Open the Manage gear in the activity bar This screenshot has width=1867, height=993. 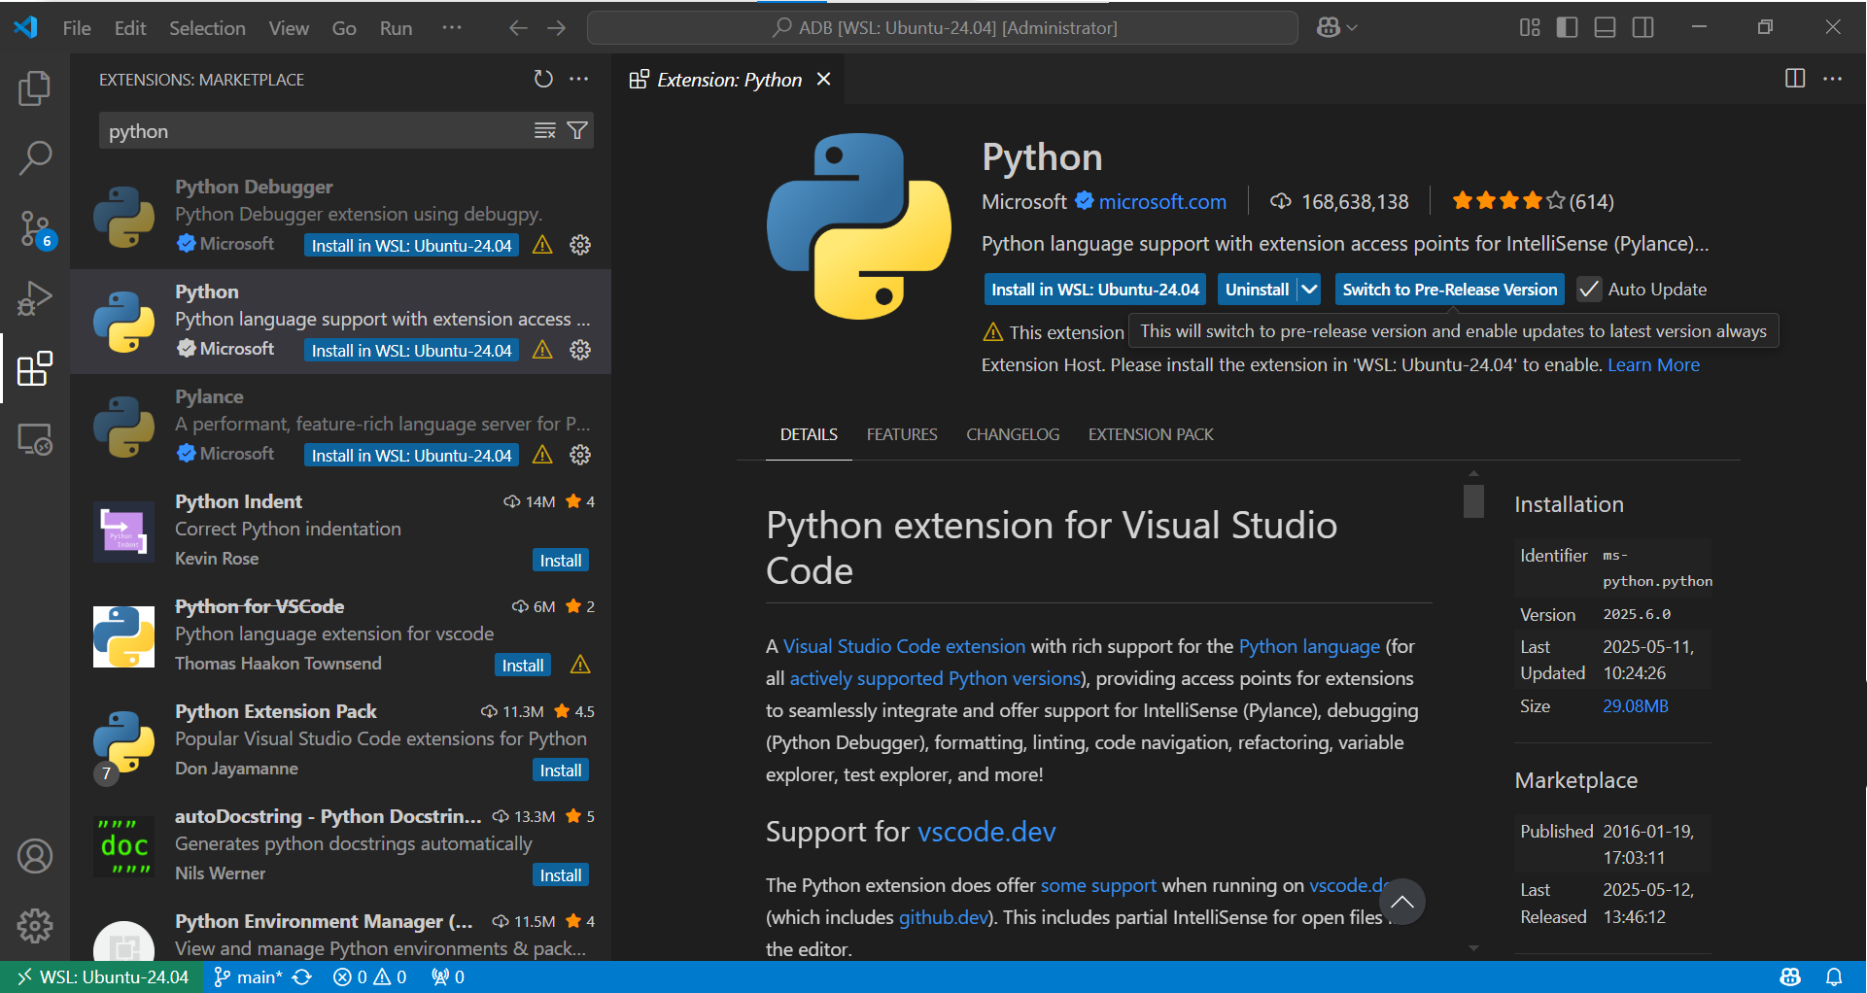tap(35, 926)
